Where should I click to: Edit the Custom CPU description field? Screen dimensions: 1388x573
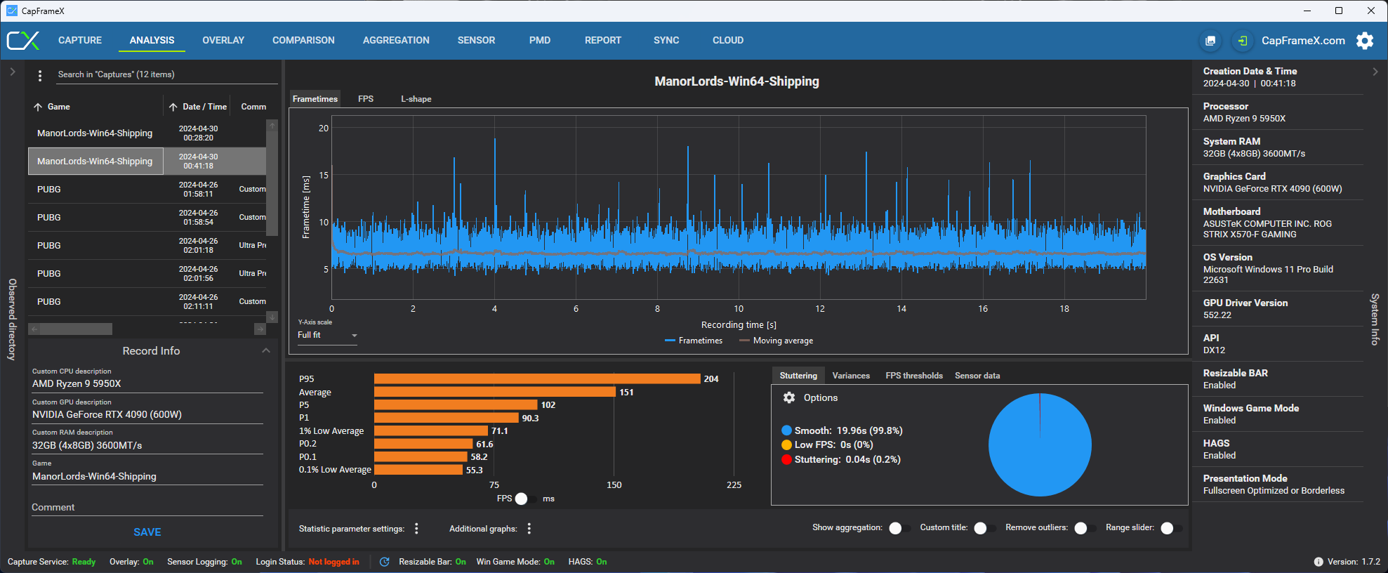click(147, 384)
